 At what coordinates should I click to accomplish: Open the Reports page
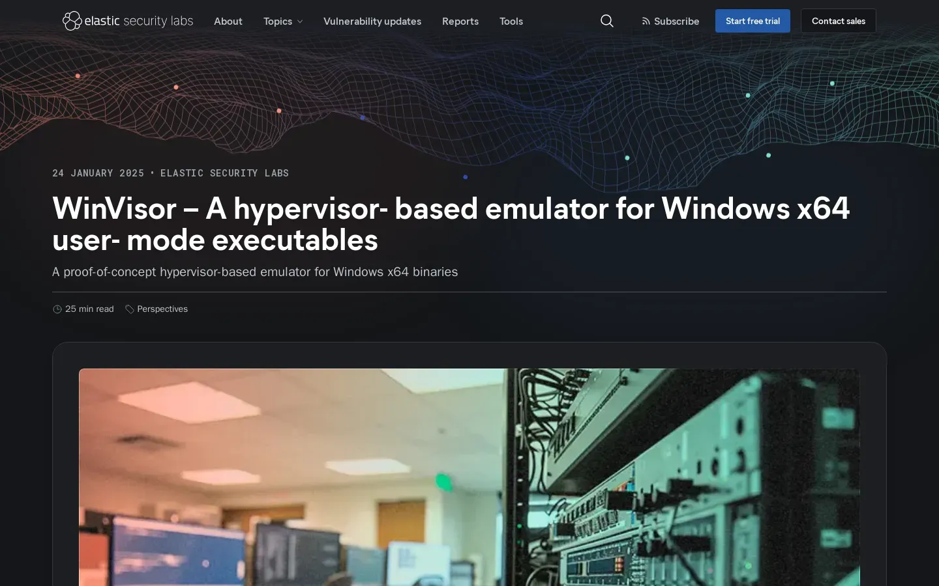click(460, 21)
